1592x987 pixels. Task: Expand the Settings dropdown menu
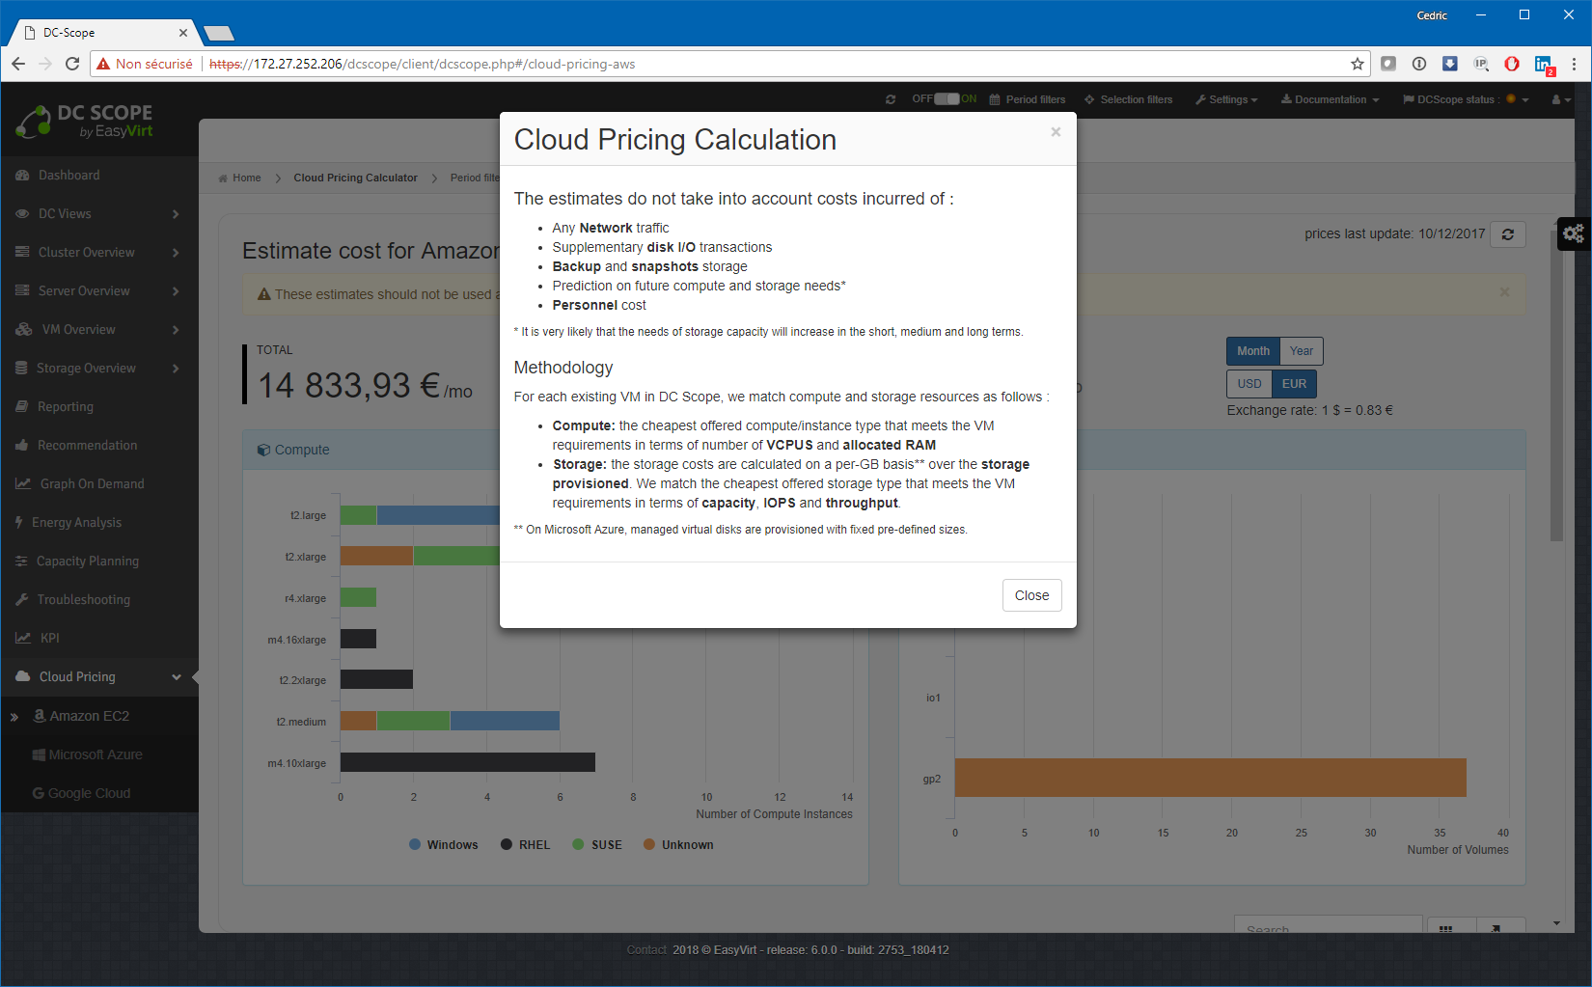tap(1226, 99)
